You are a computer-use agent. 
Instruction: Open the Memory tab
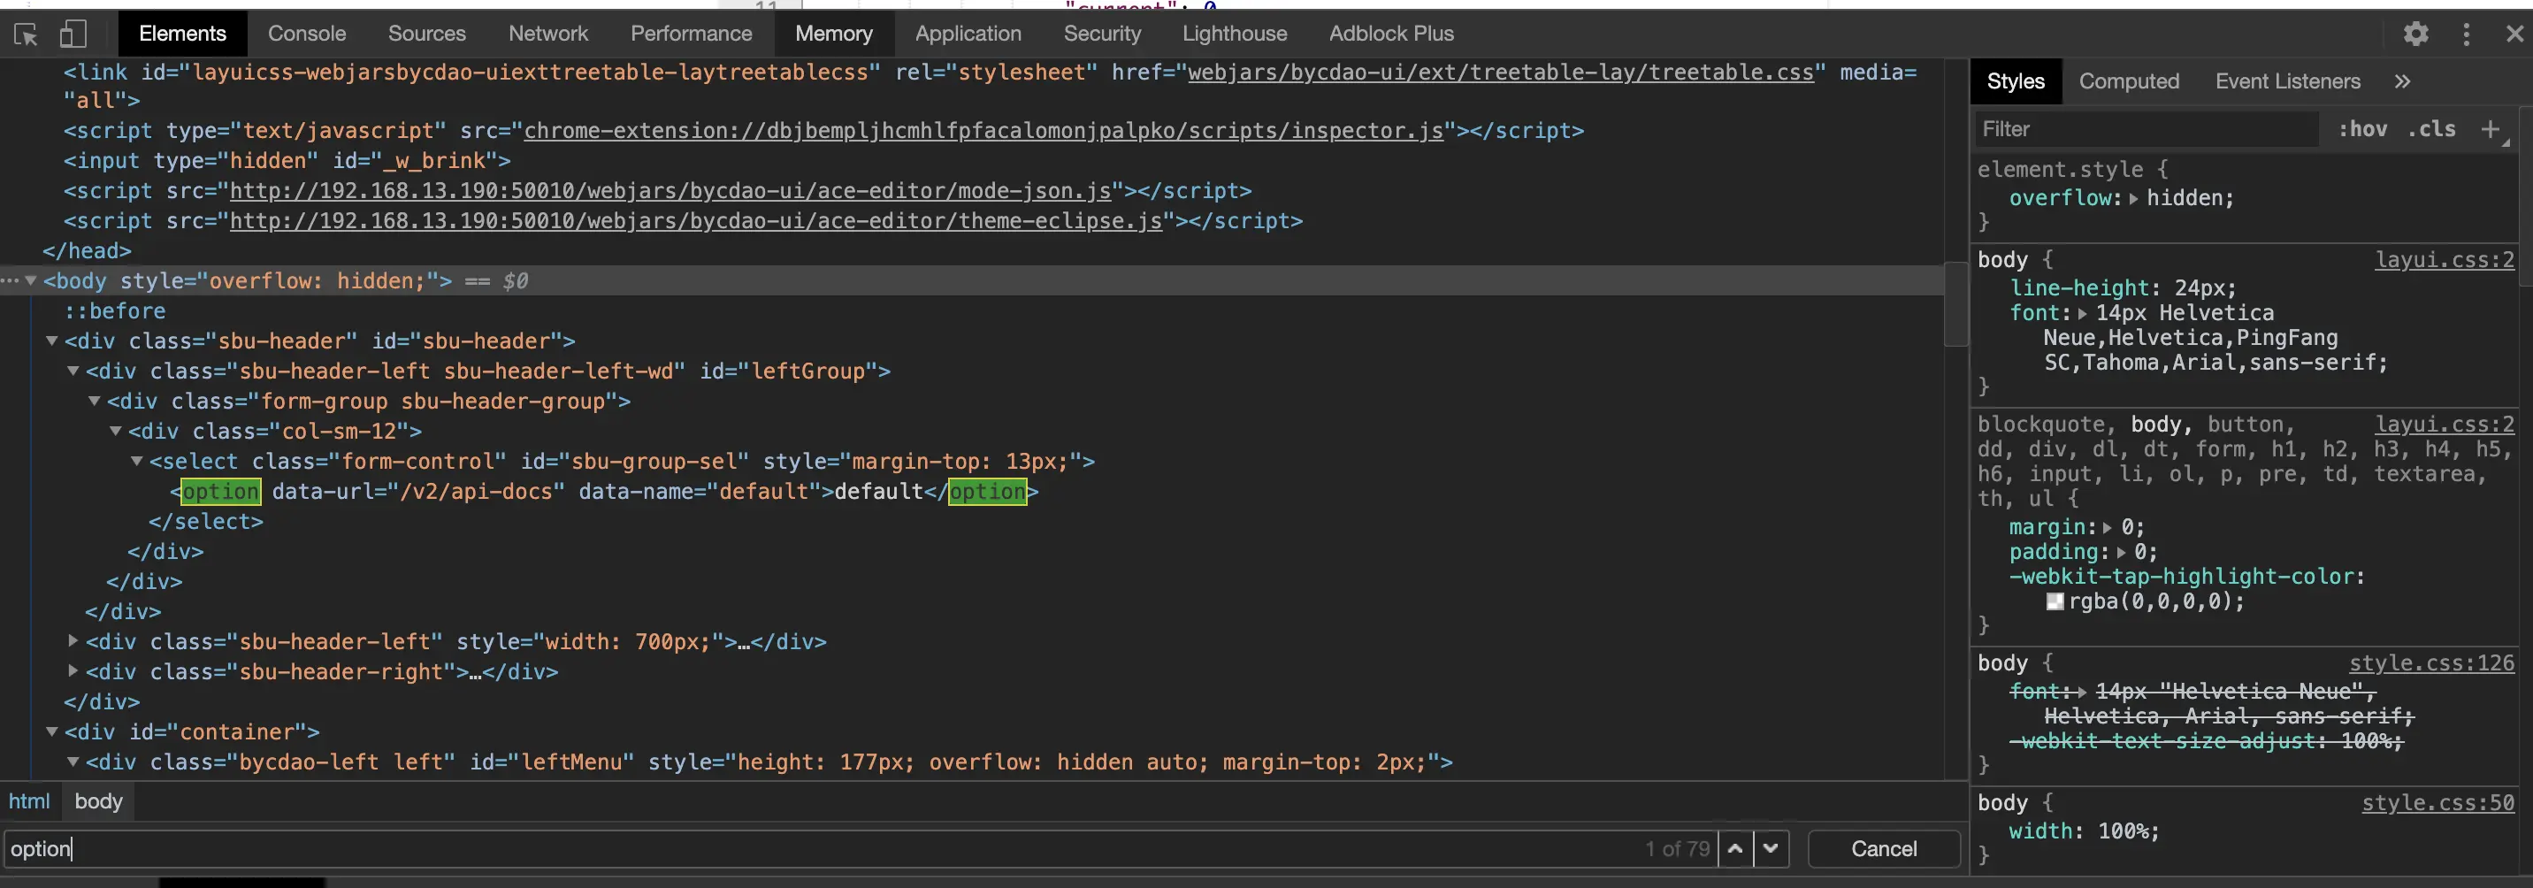click(834, 34)
